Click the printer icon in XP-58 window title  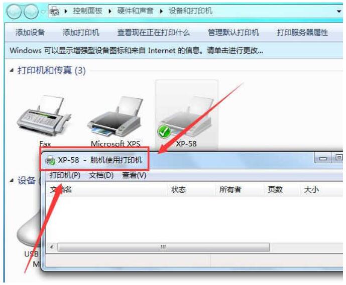pos(50,160)
